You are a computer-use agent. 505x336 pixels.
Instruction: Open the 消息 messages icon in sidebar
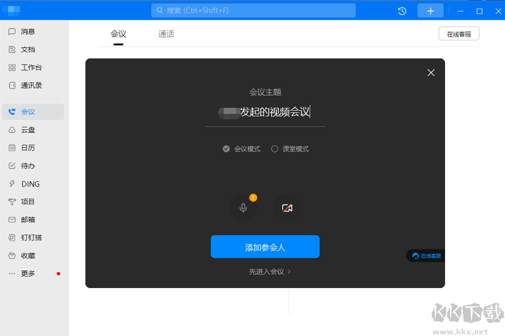pyautogui.click(x=12, y=32)
